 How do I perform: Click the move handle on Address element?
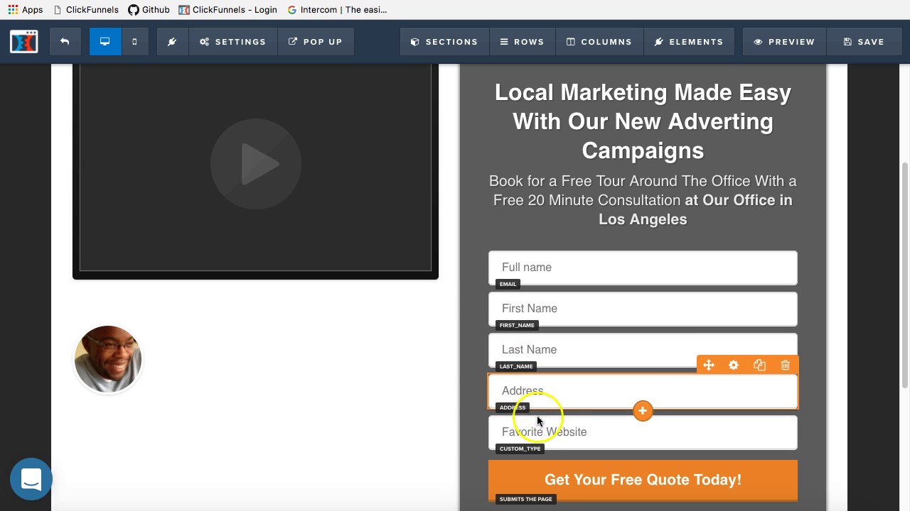click(x=709, y=366)
